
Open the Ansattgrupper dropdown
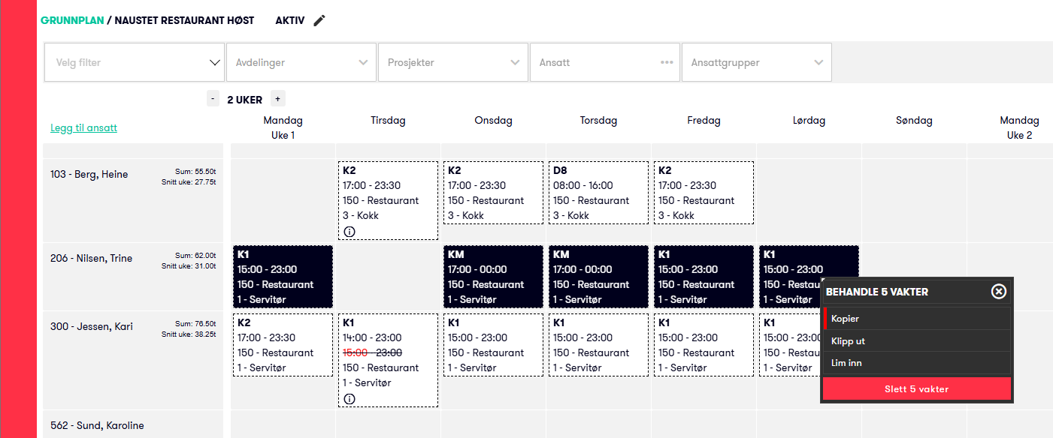click(x=756, y=63)
